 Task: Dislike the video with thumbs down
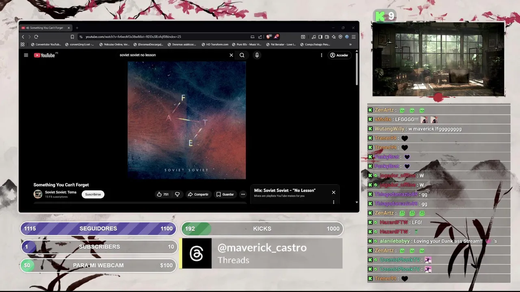click(x=177, y=194)
